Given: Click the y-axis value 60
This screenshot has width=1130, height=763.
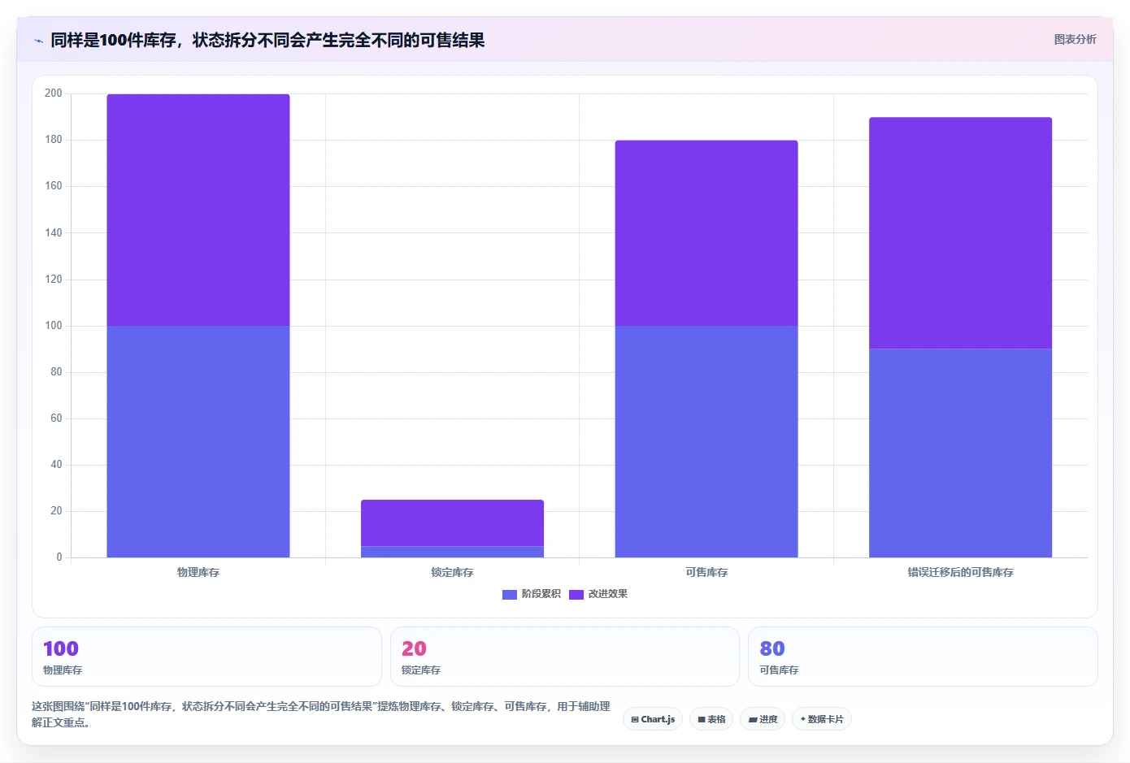Looking at the screenshot, I should pyautogui.click(x=56, y=418).
